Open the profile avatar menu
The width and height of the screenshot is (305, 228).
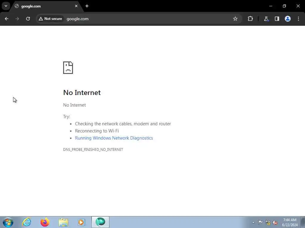click(288, 19)
